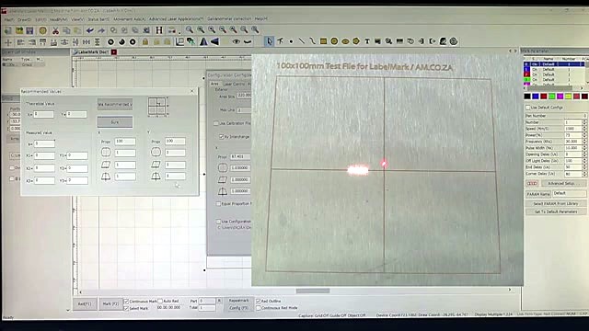Click the Speed value stepper arrows

click(584, 129)
